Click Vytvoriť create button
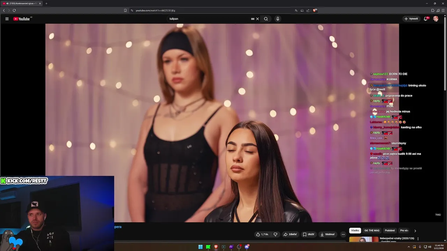 (x=411, y=19)
